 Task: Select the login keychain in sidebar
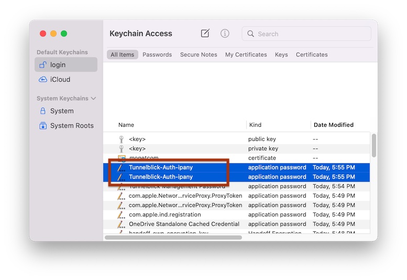66,64
